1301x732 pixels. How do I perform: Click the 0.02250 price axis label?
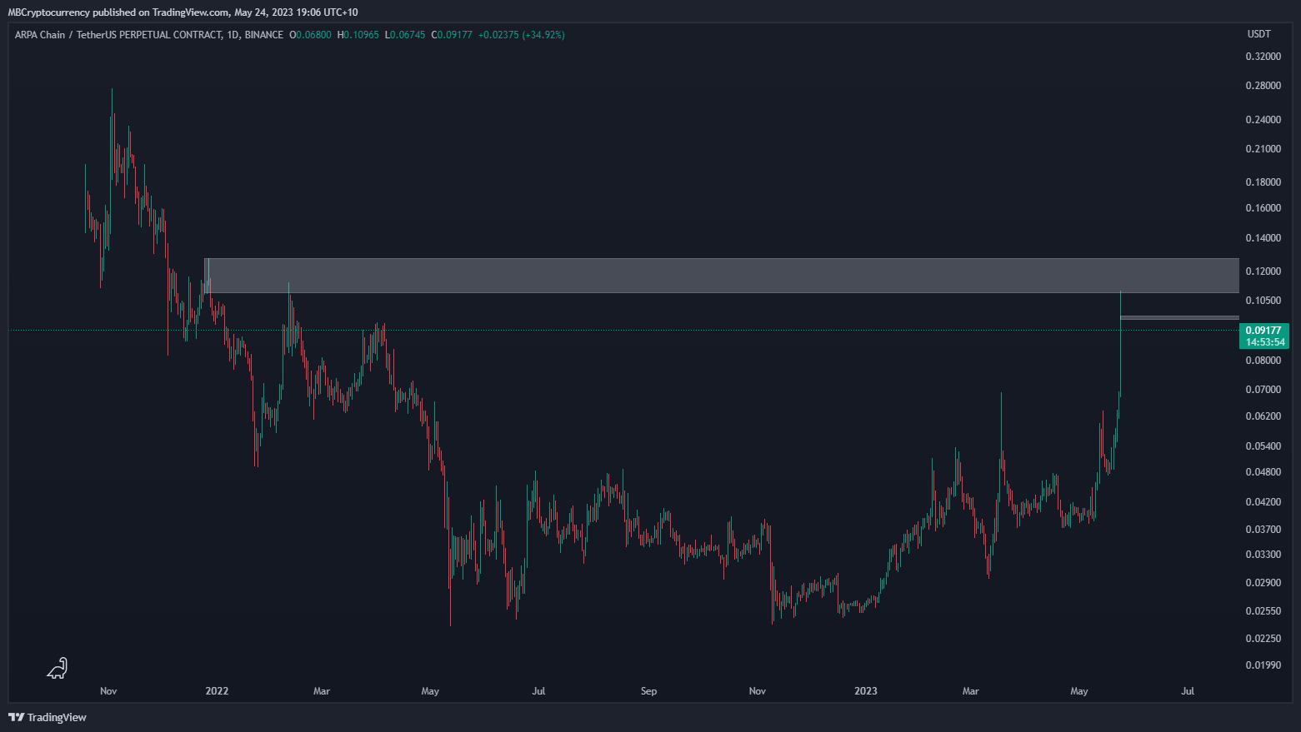coord(1263,639)
